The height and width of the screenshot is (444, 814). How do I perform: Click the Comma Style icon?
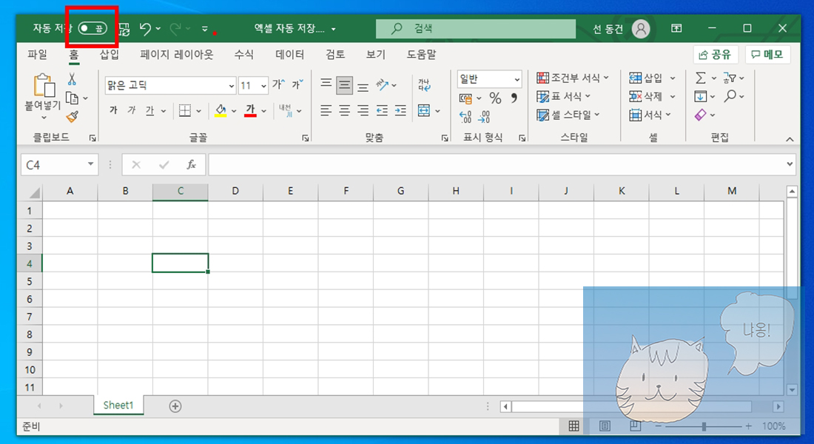coord(514,98)
